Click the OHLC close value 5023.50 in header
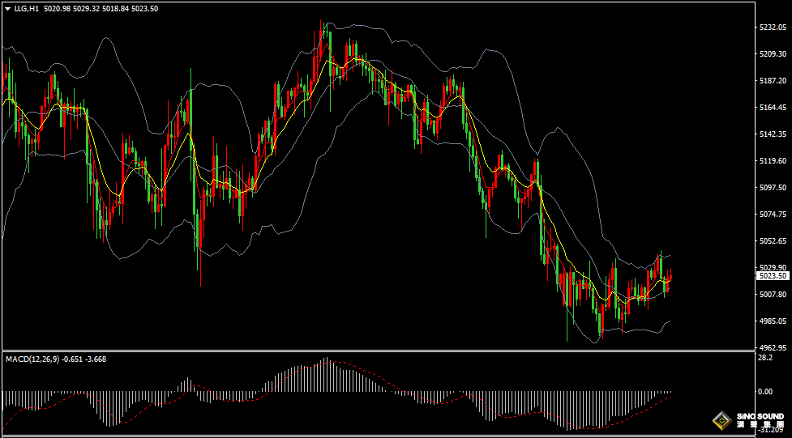The image size is (792, 438). [145, 9]
